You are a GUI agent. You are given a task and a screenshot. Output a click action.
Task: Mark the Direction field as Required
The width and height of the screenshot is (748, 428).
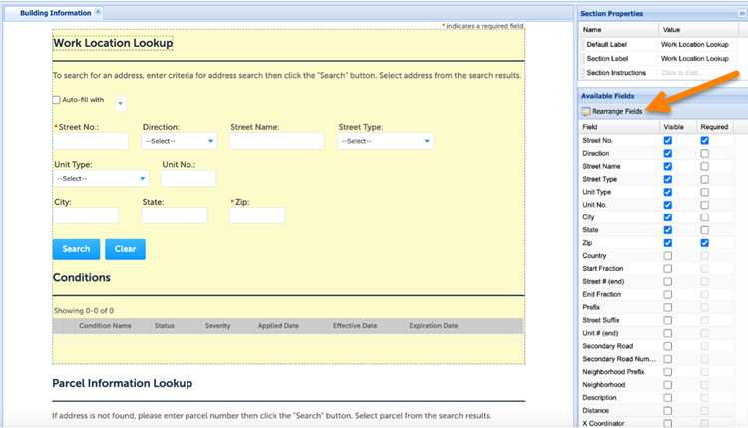pos(704,154)
